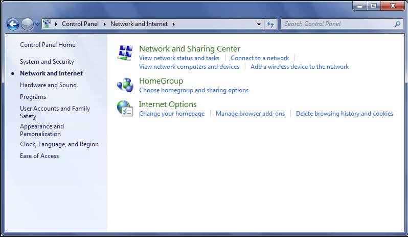Click Delete browsing history and cookies
This screenshot has width=408, height=237.
(345, 114)
